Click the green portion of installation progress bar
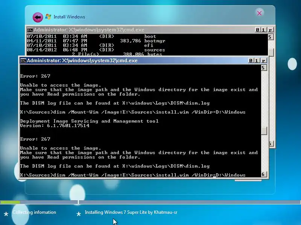 10,202
